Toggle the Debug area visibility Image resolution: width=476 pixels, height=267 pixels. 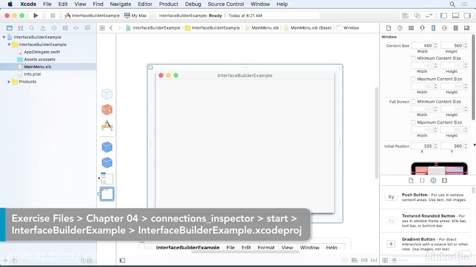click(x=455, y=15)
